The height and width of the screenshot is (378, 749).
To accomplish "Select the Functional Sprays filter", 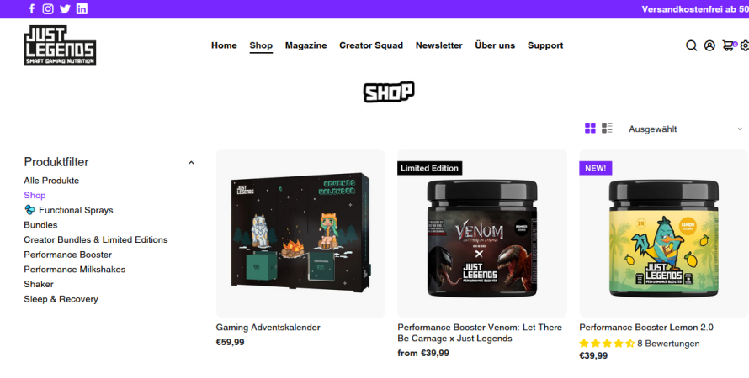I will coord(68,210).
